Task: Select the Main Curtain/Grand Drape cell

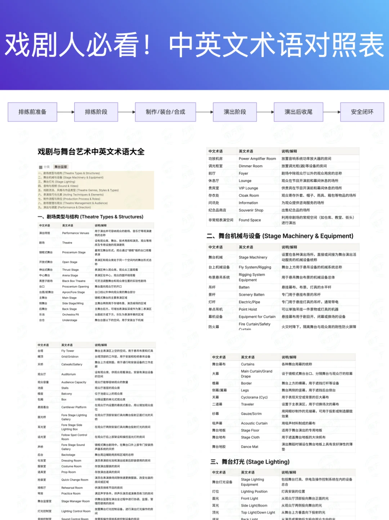Action: [256, 374]
